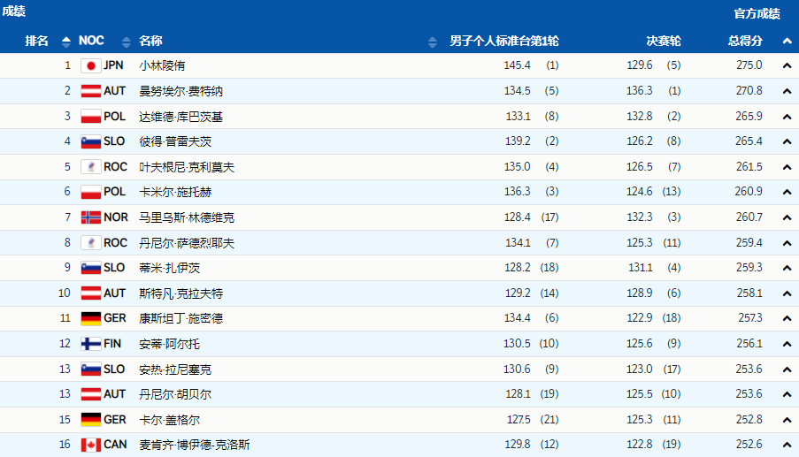Collapse details for 达维德·库巴茨基 row
799x457 pixels.
pyautogui.click(x=787, y=117)
